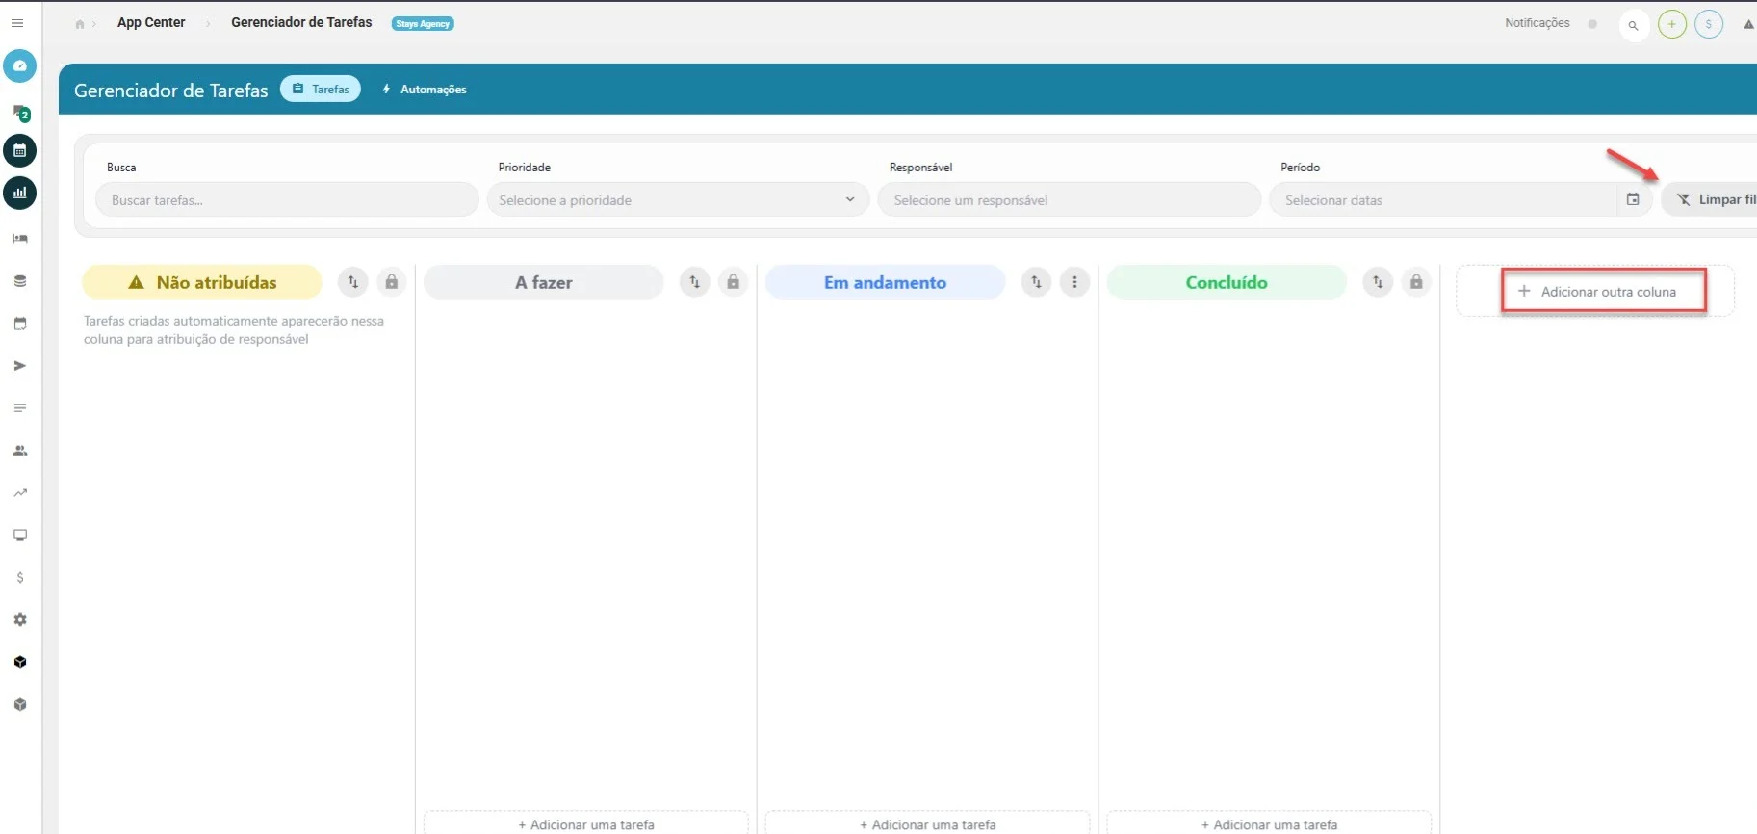Open the dashboard gauge icon in sidebar

19,66
